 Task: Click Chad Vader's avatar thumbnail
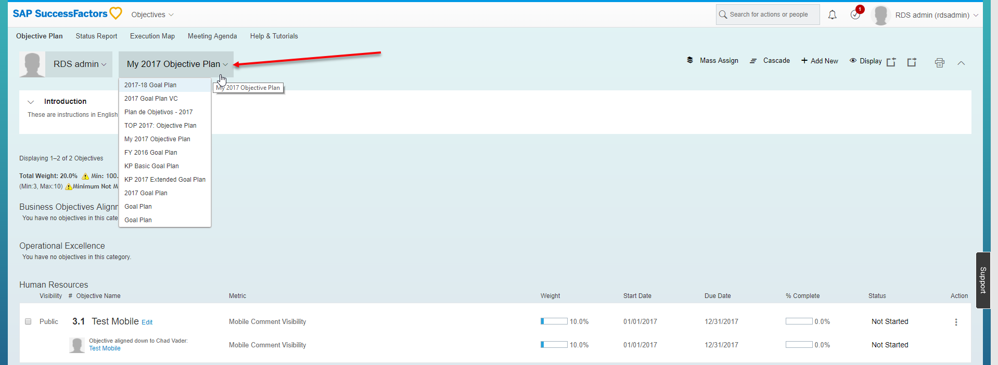click(77, 345)
